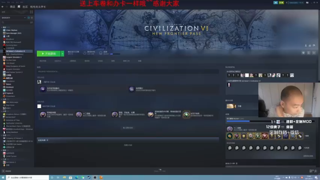Switch library to grid view icon
The height and width of the screenshot is (180, 320).
[x=32, y=12]
